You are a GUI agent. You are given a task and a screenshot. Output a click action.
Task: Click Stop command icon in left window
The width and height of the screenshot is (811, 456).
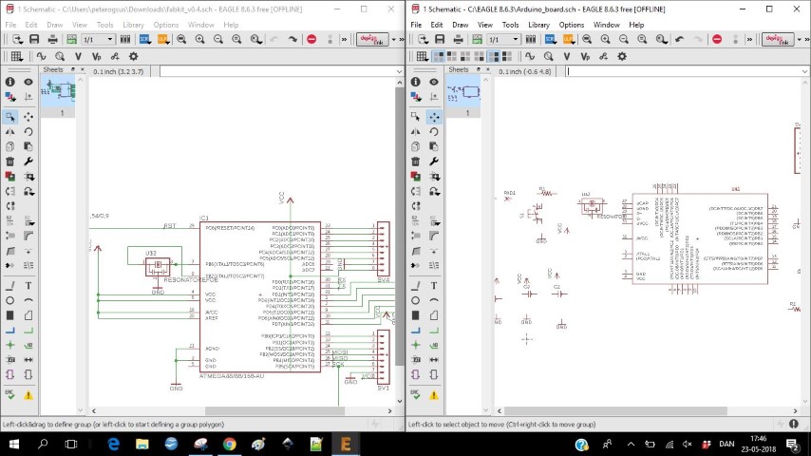pyautogui.click(x=311, y=40)
